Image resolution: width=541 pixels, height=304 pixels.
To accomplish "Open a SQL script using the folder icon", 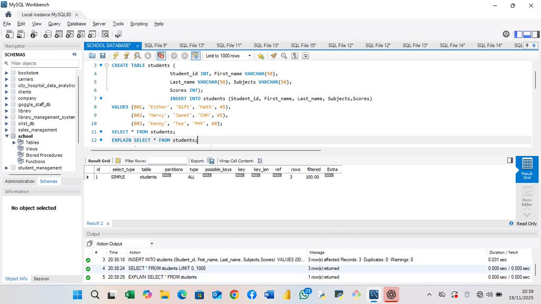I will point(92,55).
